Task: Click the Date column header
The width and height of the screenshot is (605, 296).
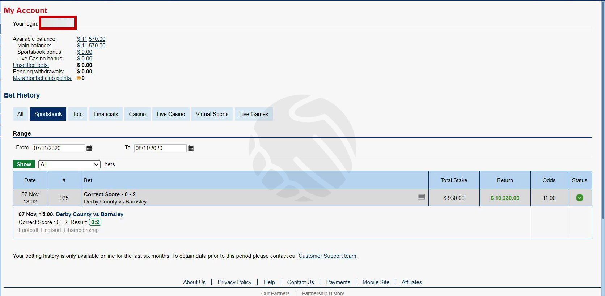Action: tap(30, 180)
